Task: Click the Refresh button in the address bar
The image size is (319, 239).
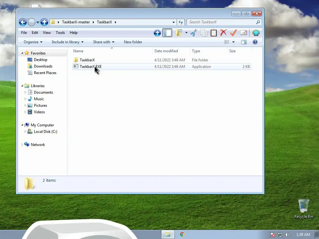Action: point(180,22)
